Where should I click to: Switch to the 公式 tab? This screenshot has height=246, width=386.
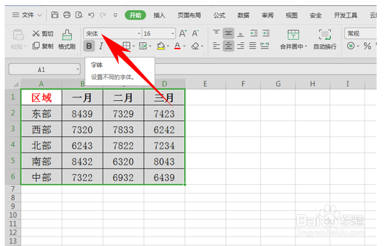tap(219, 15)
